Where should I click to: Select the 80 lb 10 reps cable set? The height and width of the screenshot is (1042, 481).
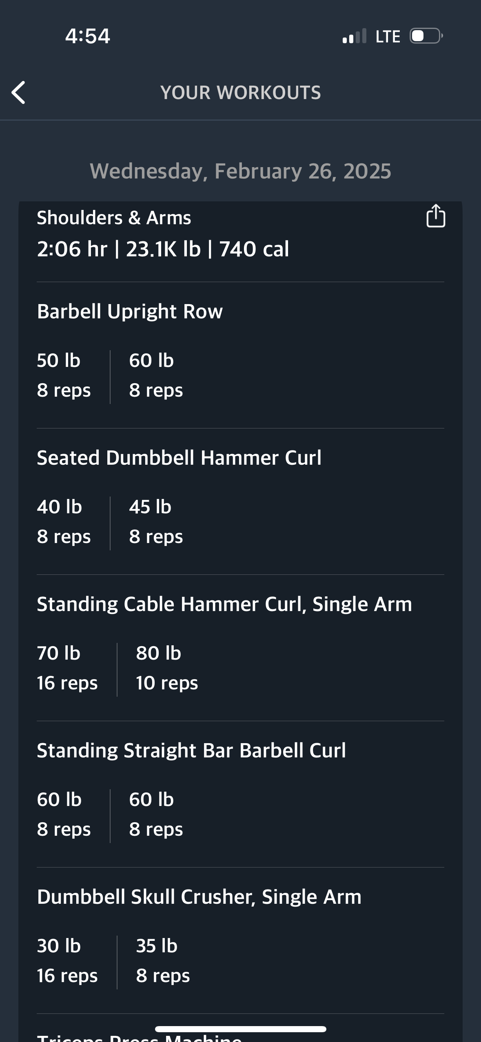click(167, 668)
